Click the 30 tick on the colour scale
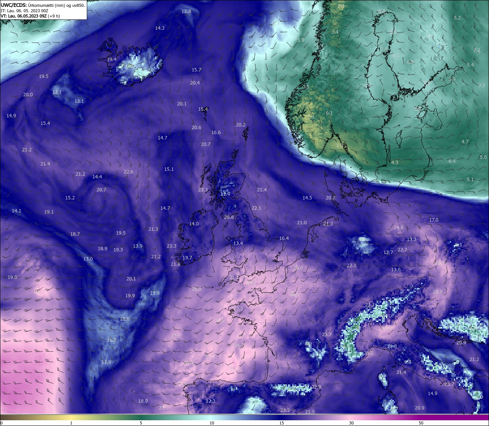489x426 pixels. point(351,423)
